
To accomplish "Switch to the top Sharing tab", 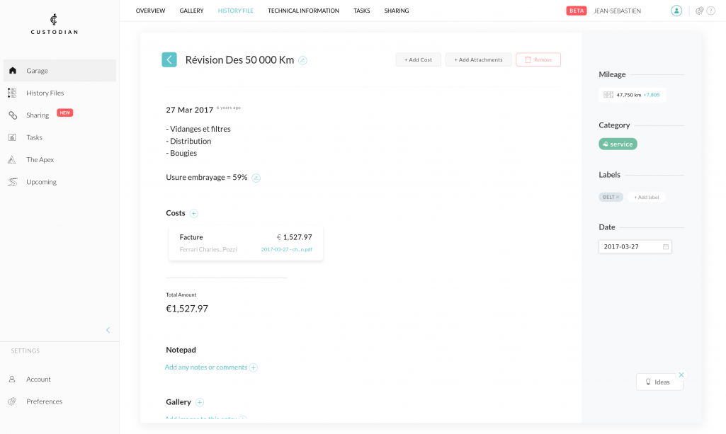I will (x=397, y=11).
